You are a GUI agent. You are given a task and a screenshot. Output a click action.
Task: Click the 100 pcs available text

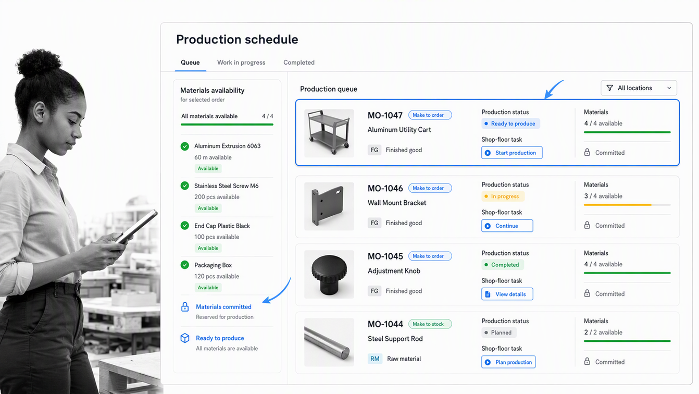point(217,237)
